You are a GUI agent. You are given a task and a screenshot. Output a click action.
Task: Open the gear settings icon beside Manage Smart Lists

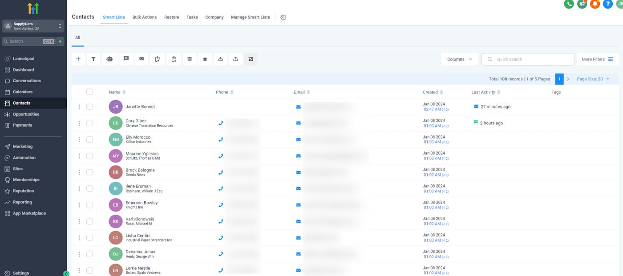(x=283, y=17)
